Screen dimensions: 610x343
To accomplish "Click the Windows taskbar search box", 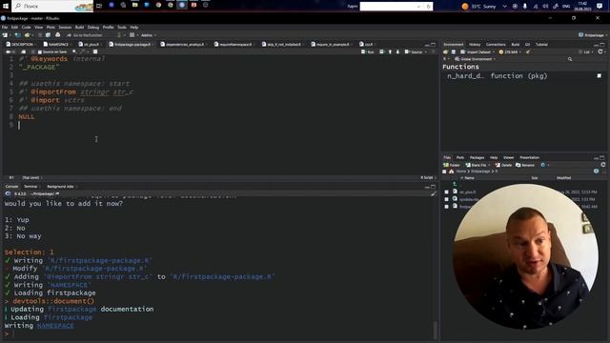I will coord(52,6).
